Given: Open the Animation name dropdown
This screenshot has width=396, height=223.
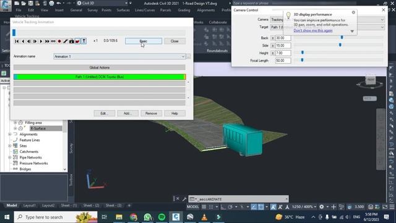Looking at the screenshot, I should coord(183,56).
